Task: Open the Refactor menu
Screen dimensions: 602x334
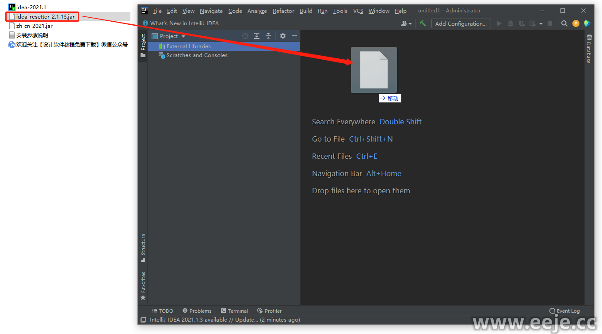Action: point(283,11)
